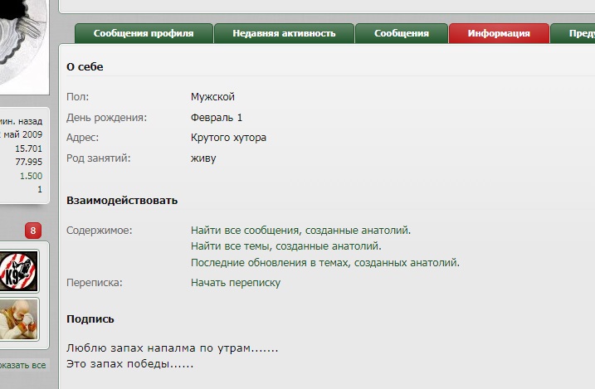The image size is (595, 389).
Task: Click the Показать все friends link
Action: point(23,365)
